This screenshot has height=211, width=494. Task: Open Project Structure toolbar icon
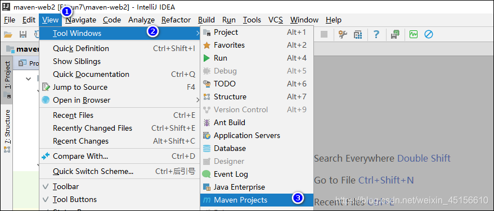358,34
